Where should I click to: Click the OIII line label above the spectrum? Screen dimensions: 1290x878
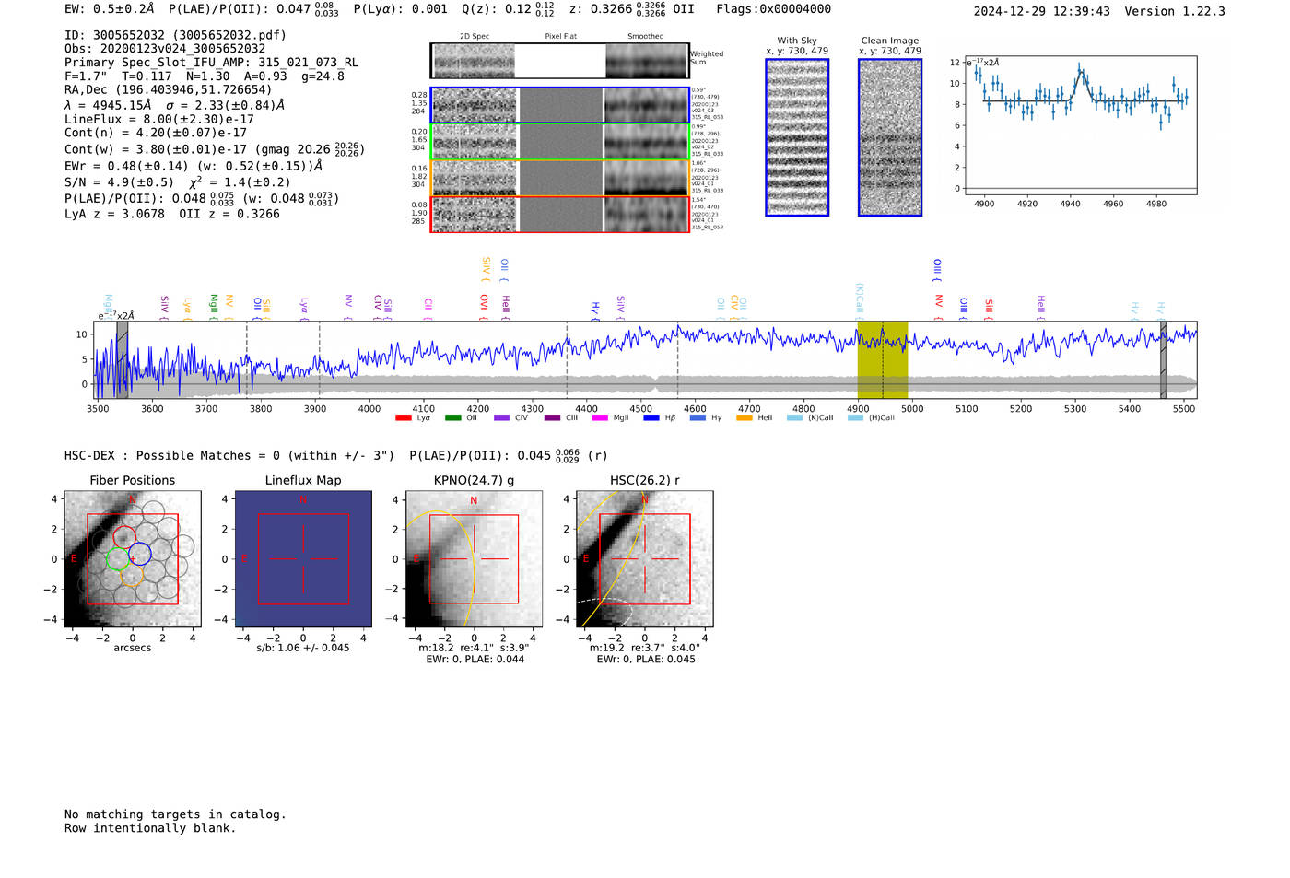938,269
